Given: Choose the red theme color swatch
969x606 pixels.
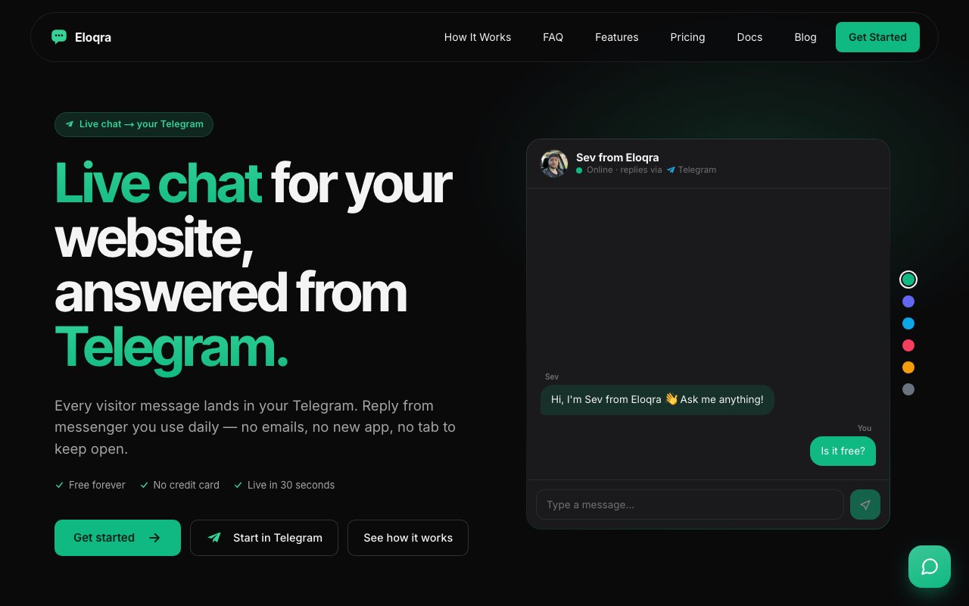Looking at the screenshot, I should click(x=908, y=345).
